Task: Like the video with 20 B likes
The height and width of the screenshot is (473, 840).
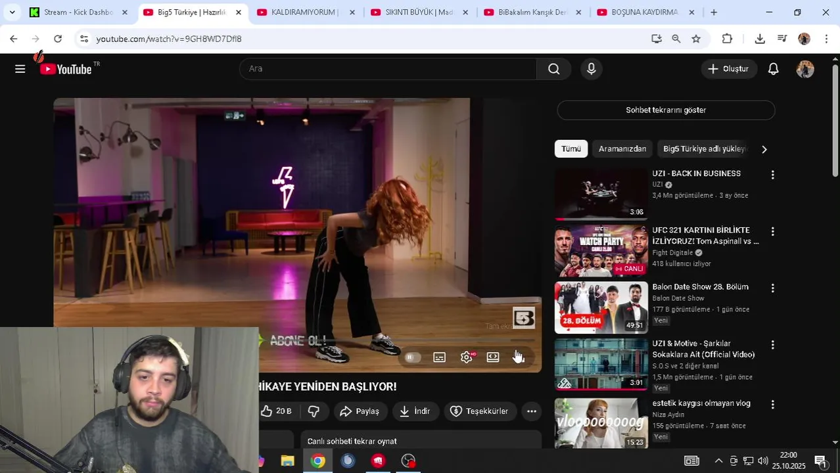Action: click(276, 411)
